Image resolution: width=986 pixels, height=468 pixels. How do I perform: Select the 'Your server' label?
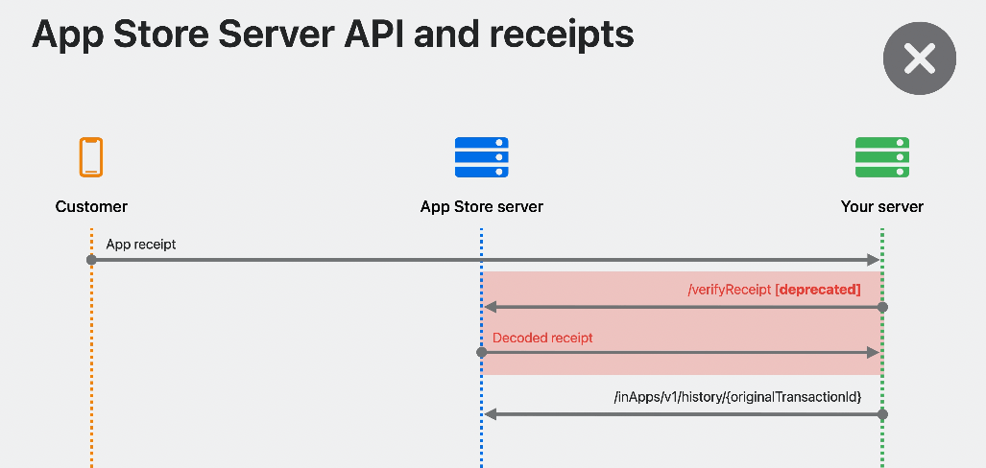pyautogui.click(x=882, y=207)
